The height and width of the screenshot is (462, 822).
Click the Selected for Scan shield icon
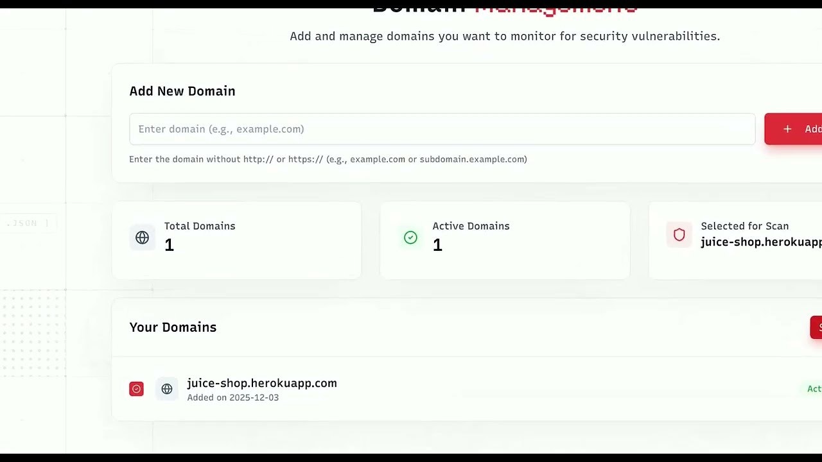click(x=679, y=235)
